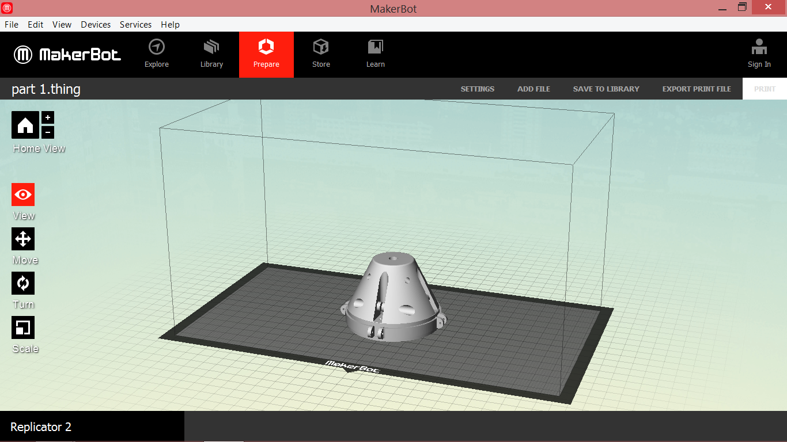
Task: Open the Store tab
Action: coord(321,54)
